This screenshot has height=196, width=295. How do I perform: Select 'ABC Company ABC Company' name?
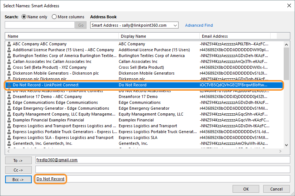tap(40, 44)
